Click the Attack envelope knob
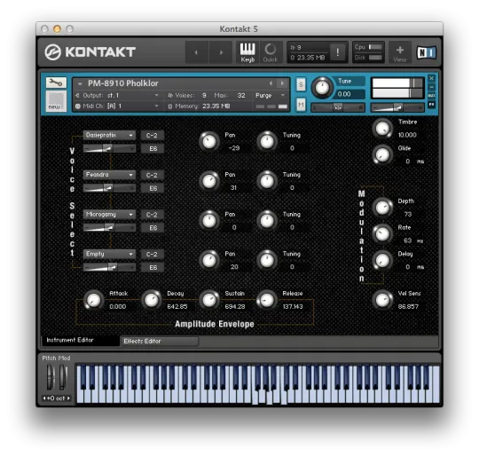The width and height of the screenshot is (479, 457). [x=93, y=300]
